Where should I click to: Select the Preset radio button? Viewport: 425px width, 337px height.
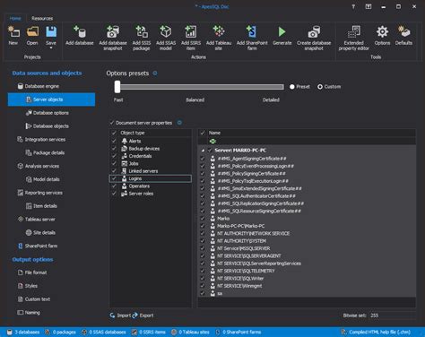click(x=292, y=87)
